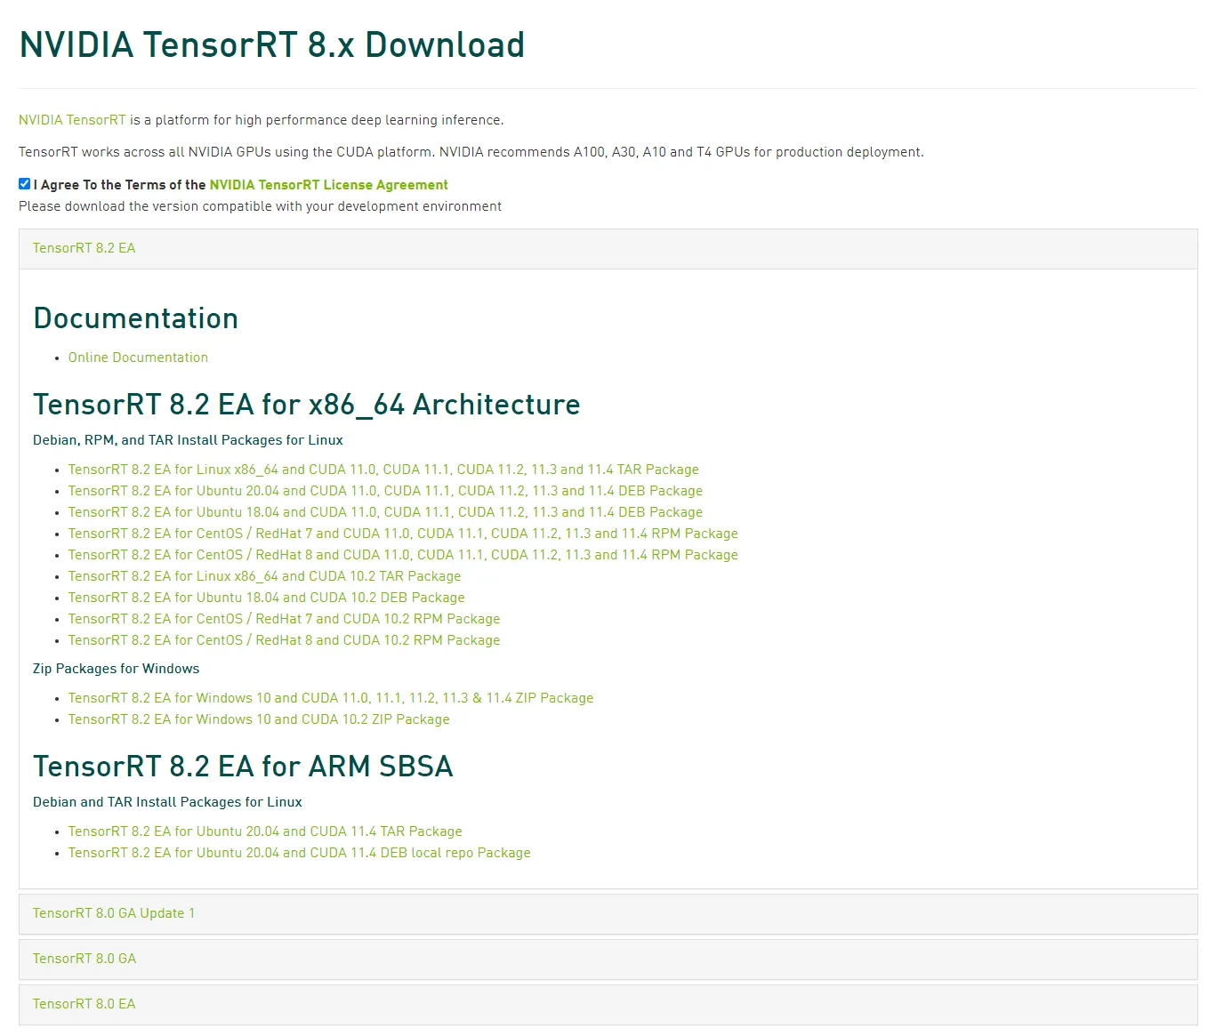Click the Debian and TAR Install Packages for Linux label
The height and width of the screenshot is (1036, 1208).
pos(167,802)
